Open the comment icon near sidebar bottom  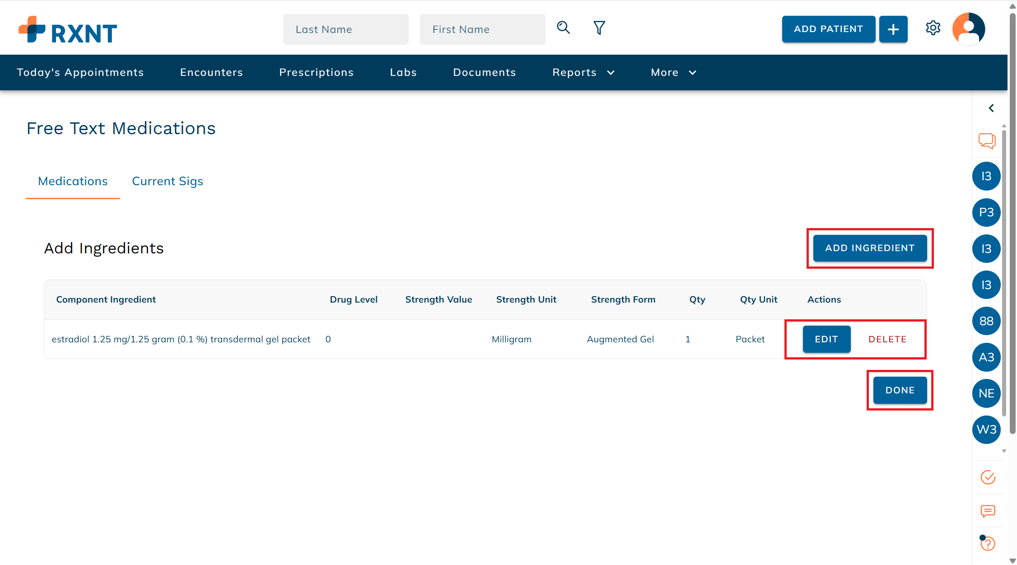(x=987, y=512)
